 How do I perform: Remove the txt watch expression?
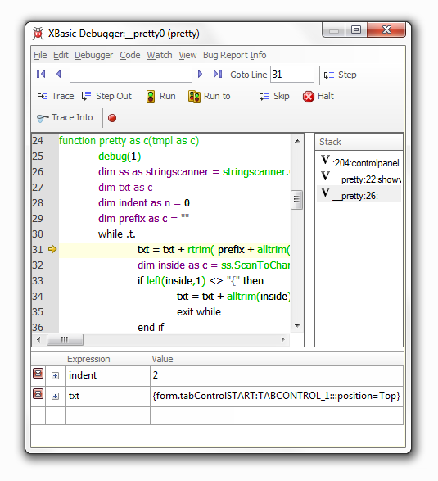(x=38, y=394)
